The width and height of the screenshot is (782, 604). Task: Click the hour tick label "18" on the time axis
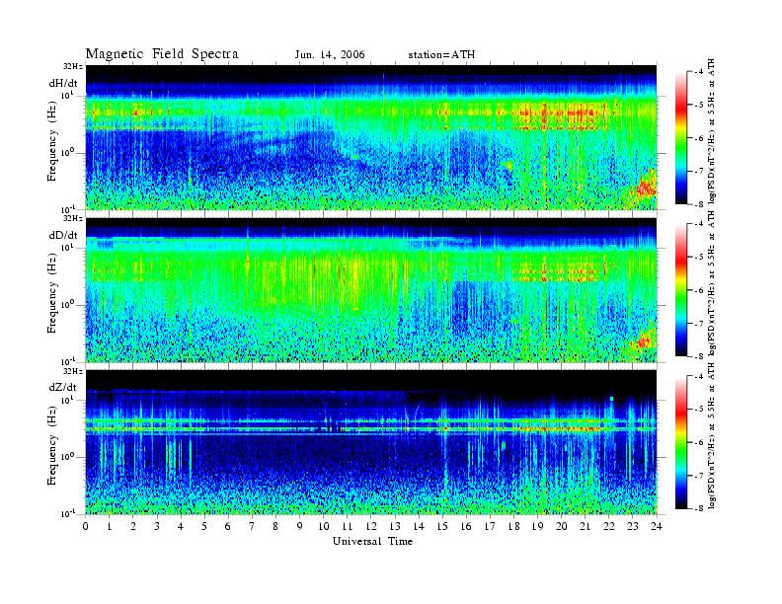513,526
